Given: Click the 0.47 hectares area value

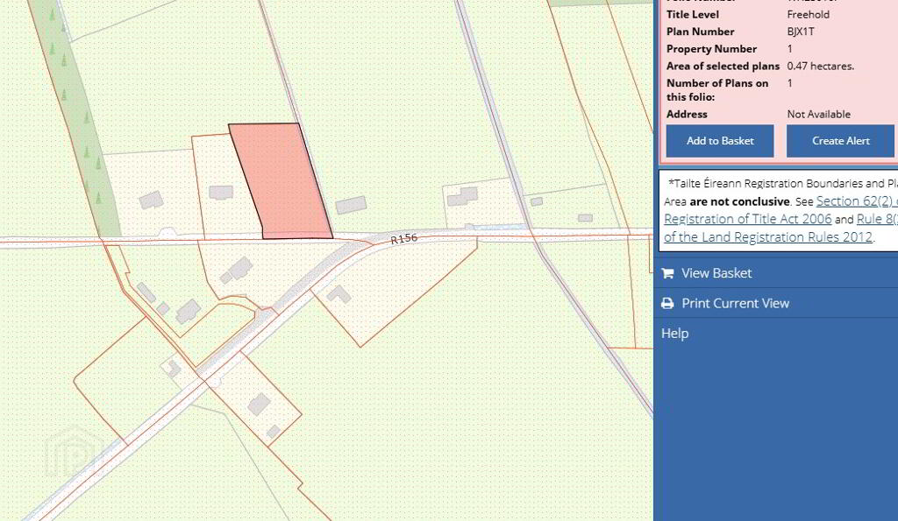Looking at the screenshot, I should (x=820, y=66).
